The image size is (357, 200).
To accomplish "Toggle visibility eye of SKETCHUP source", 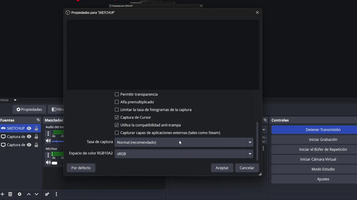I will [29, 128].
